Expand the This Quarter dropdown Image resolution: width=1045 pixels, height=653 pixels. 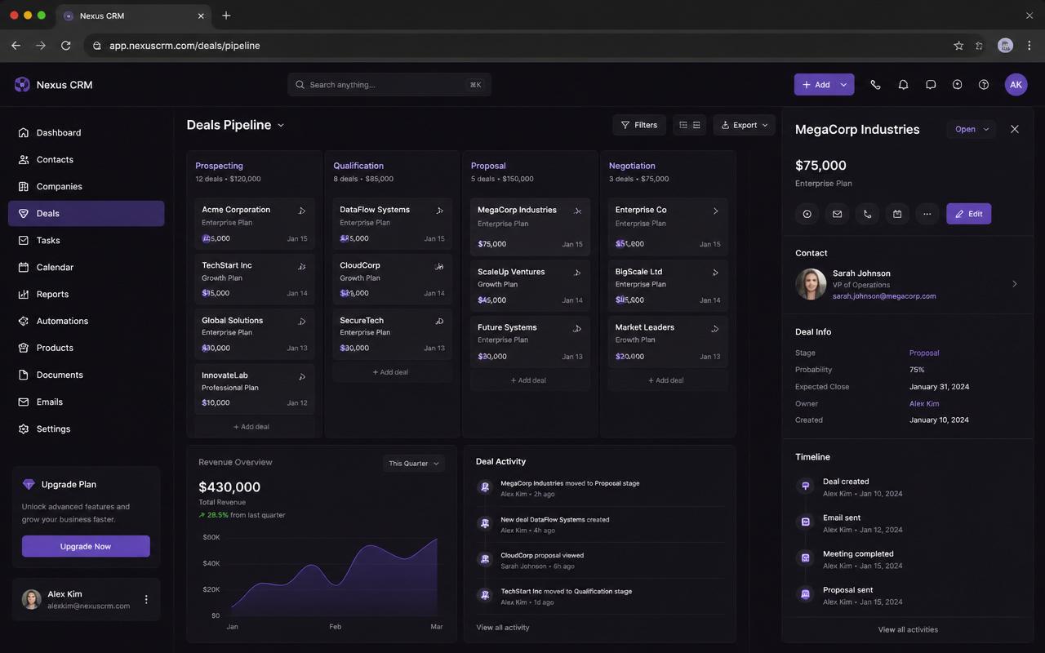coord(414,464)
